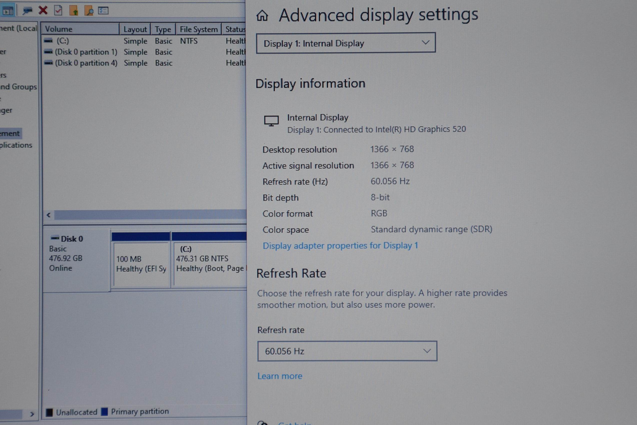Click the folder with green arrow icon
The height and width of the screenshot is (425, 637).
tap(74, 10)
